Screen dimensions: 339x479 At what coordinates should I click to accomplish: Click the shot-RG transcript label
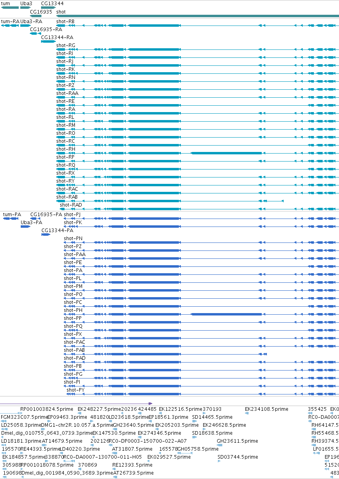[x=65, y=45]
